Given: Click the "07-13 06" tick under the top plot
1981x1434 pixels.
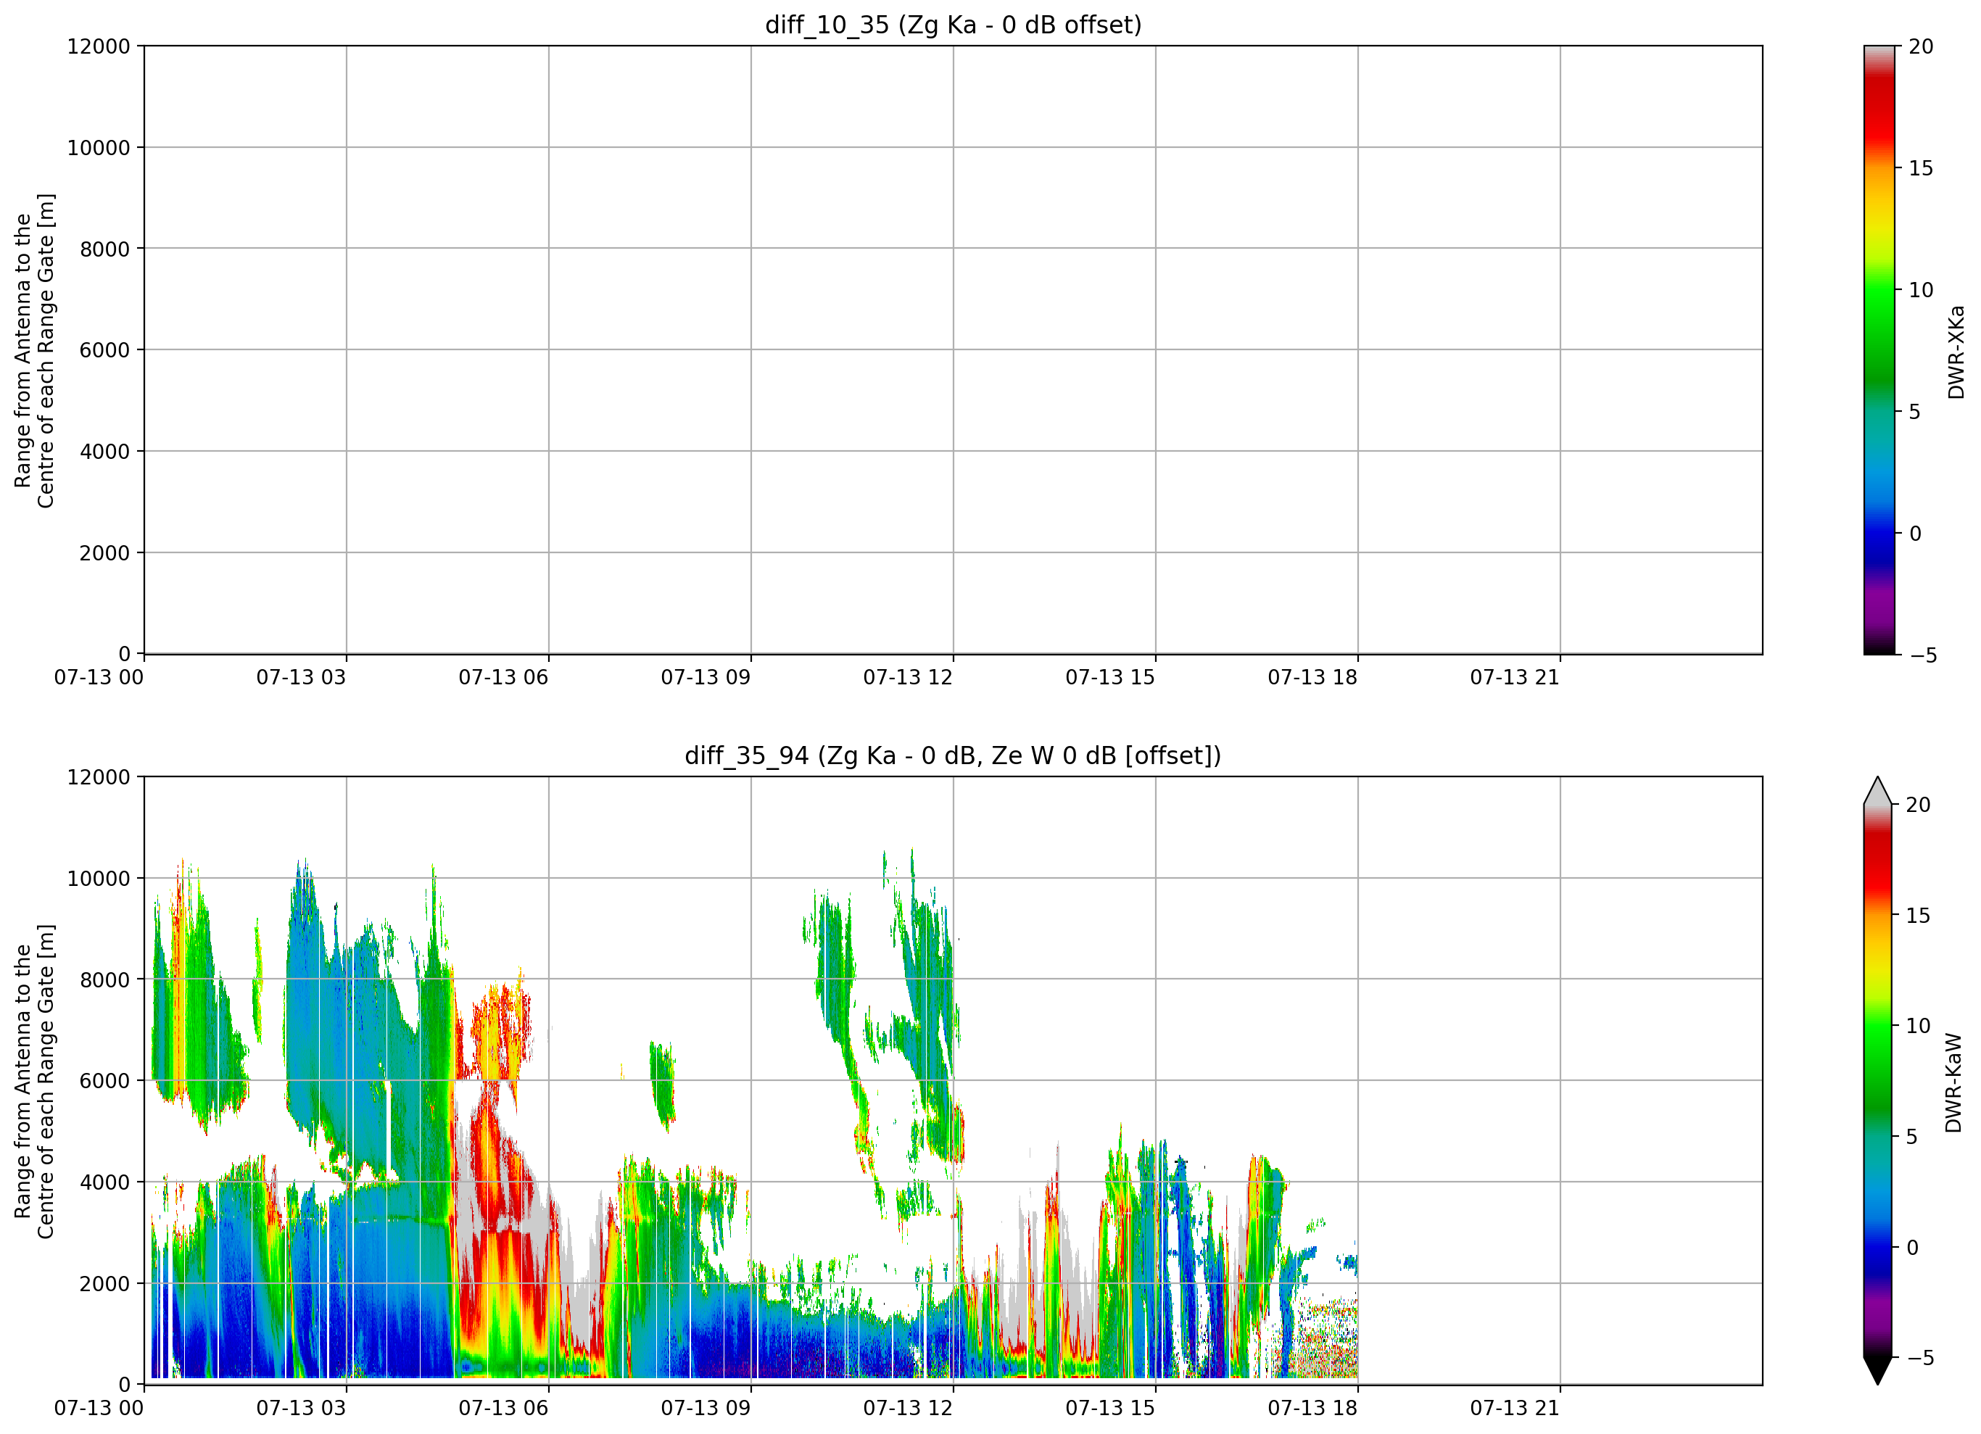Looking at the screenshot, I should 503,677.
